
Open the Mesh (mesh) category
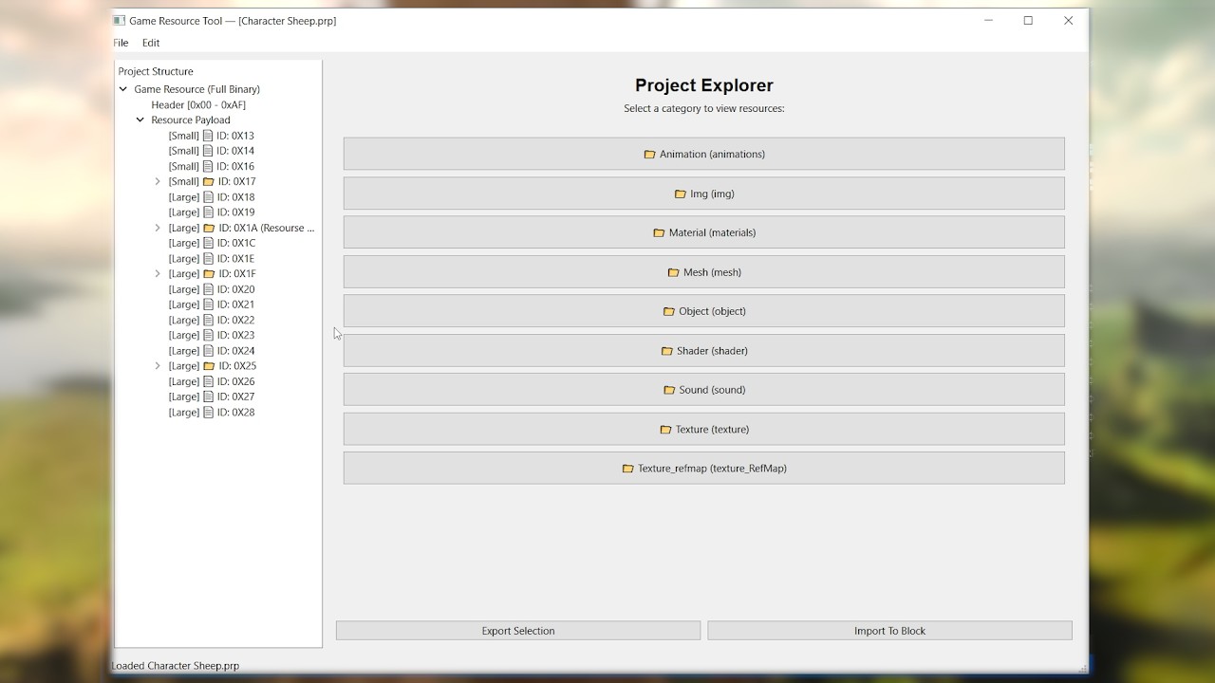704,272
